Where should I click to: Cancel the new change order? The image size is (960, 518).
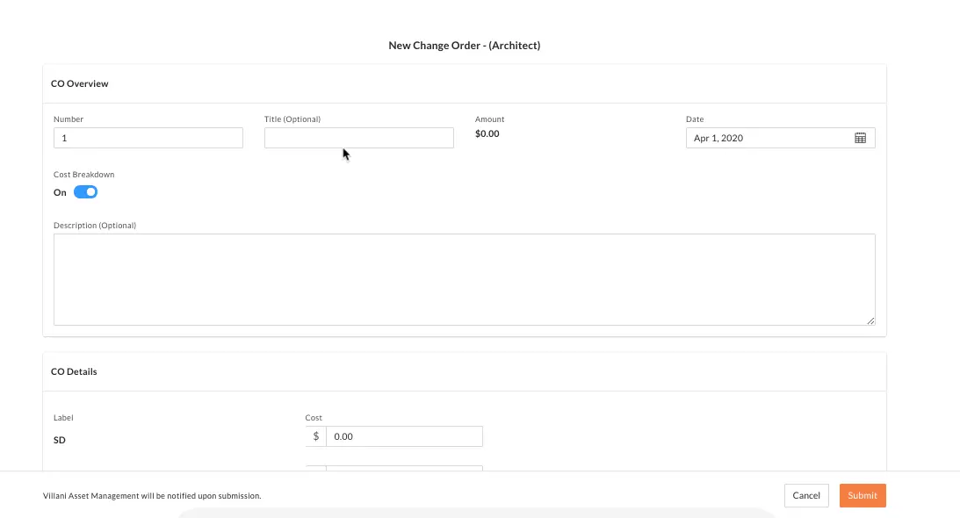click(806, 495)
